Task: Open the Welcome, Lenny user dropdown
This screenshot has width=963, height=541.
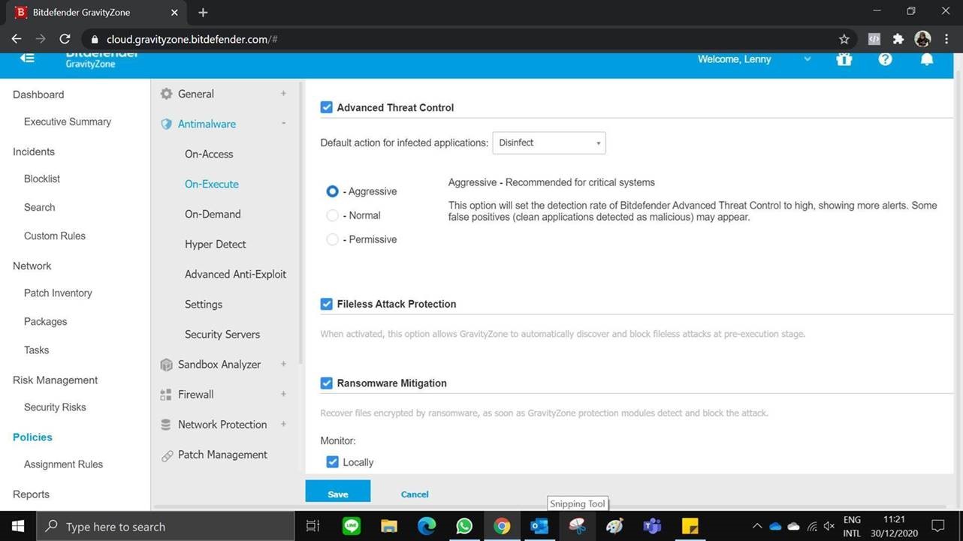Action: (x=807, y=59)
